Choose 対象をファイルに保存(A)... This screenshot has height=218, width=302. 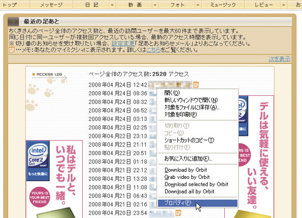(x=197, y=108)
